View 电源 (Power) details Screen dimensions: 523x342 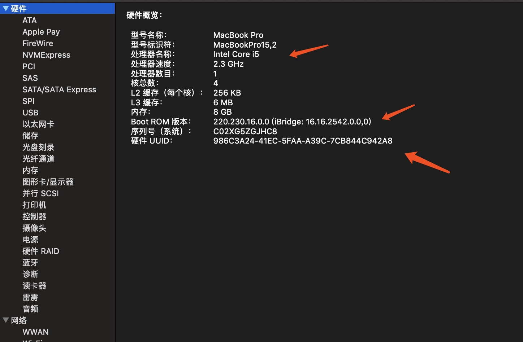click(30, 240)
